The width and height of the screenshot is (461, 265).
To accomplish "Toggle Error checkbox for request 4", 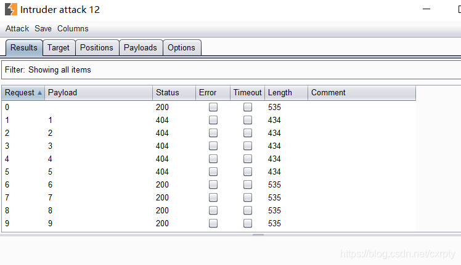I will point(213,159).
